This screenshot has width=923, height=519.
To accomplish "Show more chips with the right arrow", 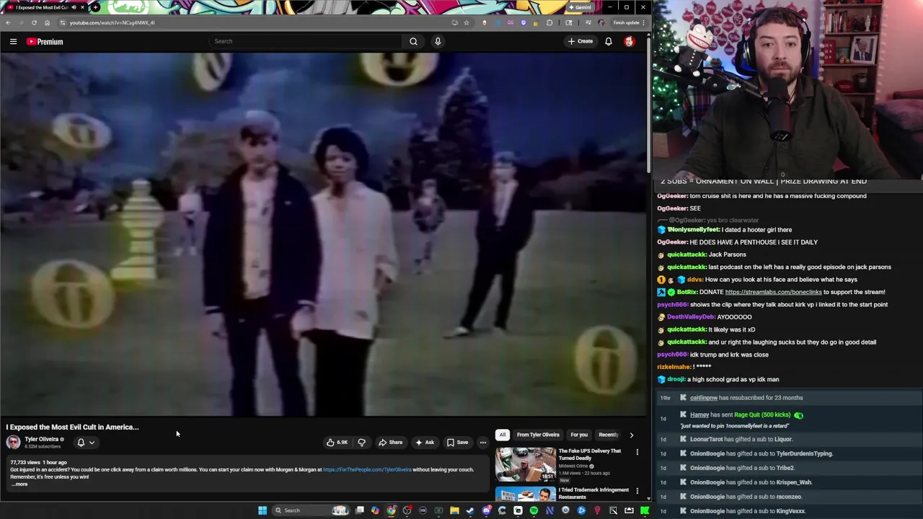I will pos(632,435).
